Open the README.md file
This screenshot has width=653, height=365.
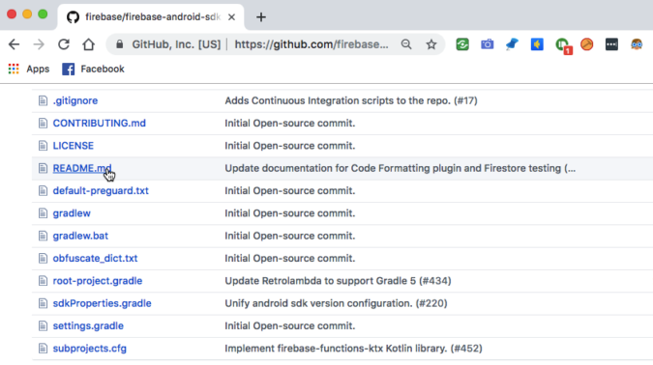[82, 168]
